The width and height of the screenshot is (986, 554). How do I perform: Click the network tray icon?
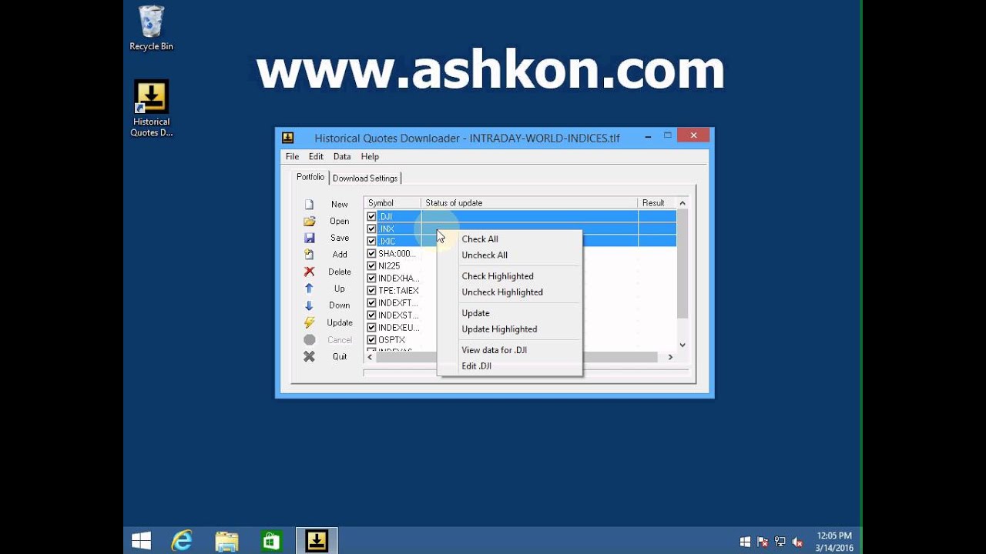point(780,542)
